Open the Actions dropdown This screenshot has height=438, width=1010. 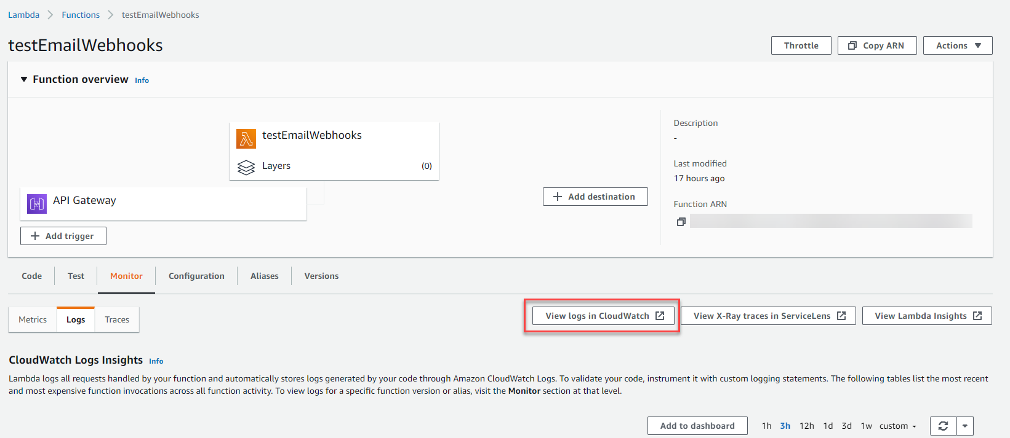pyautogui.click(x=958, y=45)
